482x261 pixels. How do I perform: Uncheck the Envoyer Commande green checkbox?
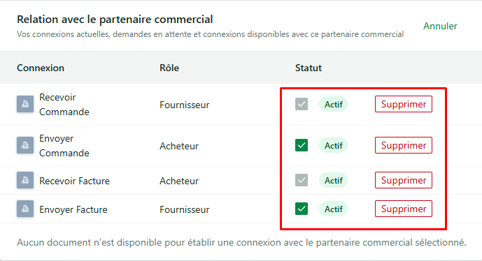click(x=302, y=145)
